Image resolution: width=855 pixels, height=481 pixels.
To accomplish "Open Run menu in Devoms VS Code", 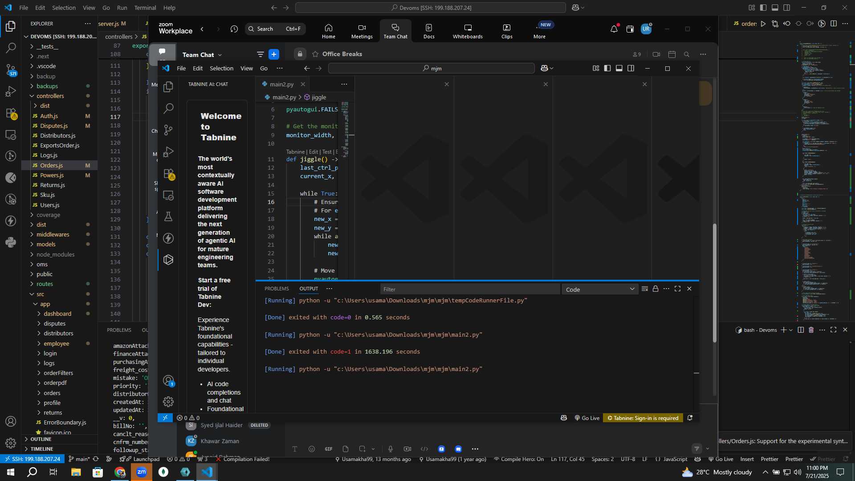I will [122, 8].
